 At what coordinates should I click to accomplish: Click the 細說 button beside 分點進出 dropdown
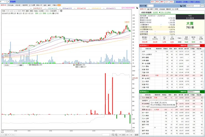21,65
